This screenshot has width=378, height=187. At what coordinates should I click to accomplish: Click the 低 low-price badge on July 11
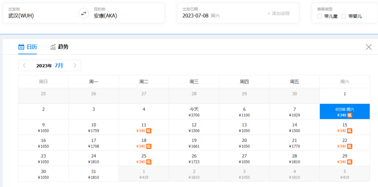click(x=149, y=131)
